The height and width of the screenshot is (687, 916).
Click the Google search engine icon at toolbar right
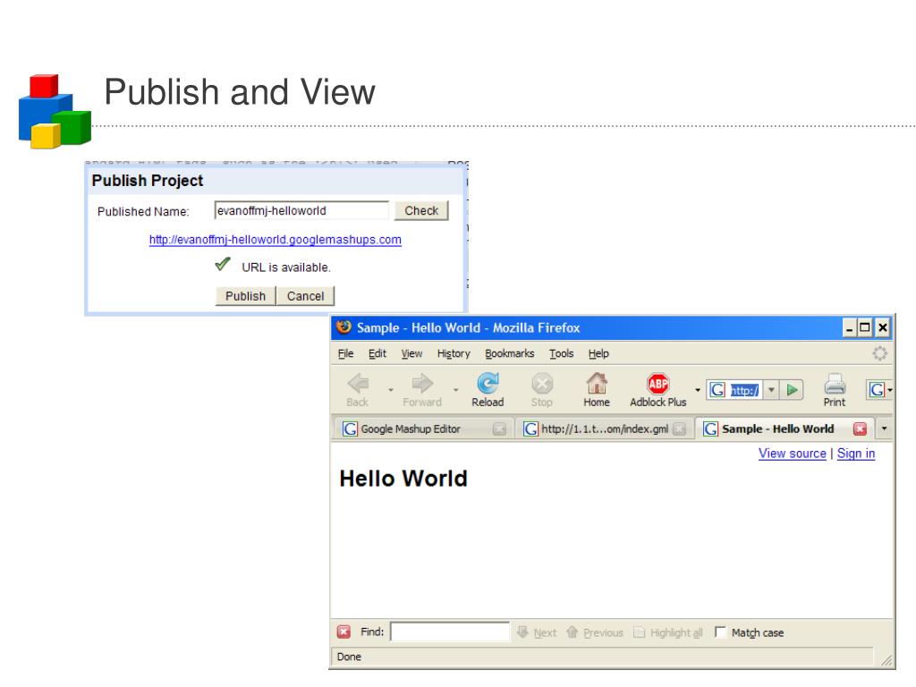pyautogui.click(x=877, y=390)
